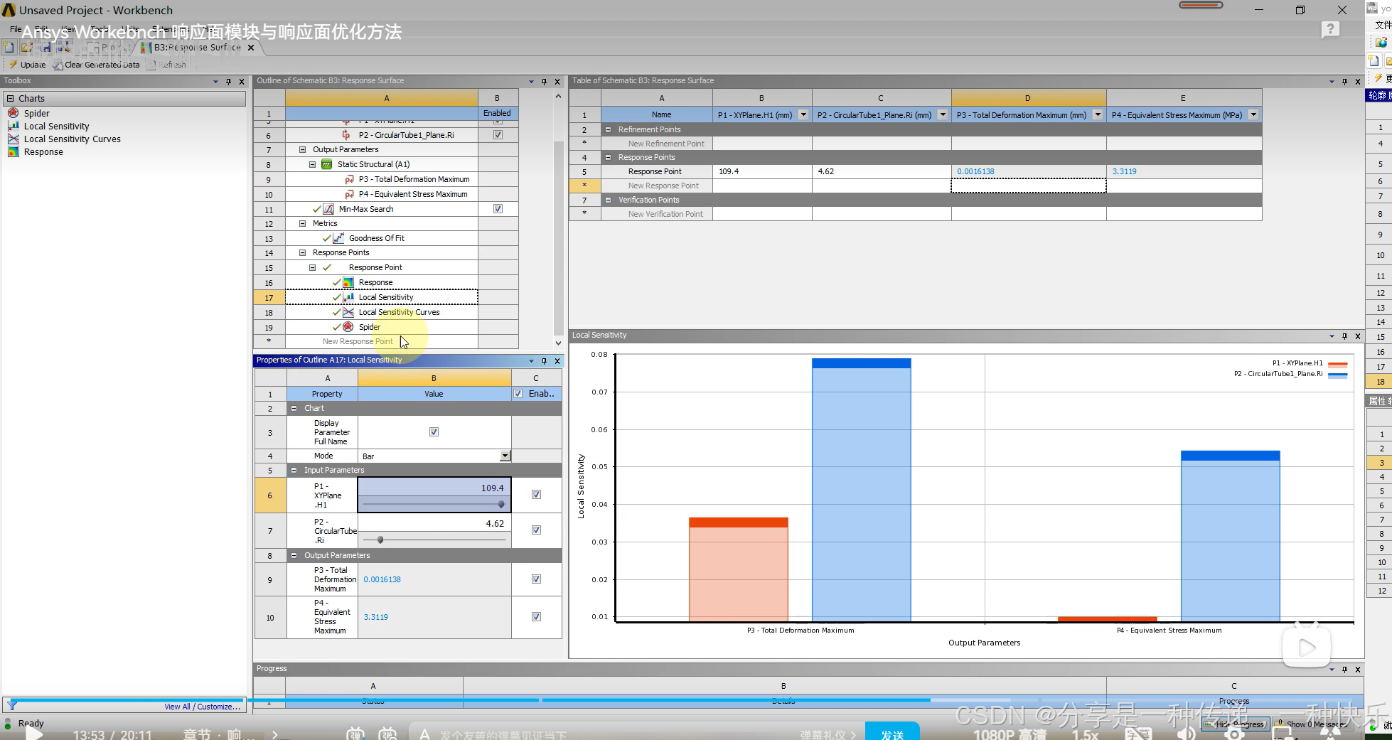Toggle enabled checkbox for P2 - CircularTube.Ri property
Image resolution: width=1392 pixels, height=740 pixels.
536,530
